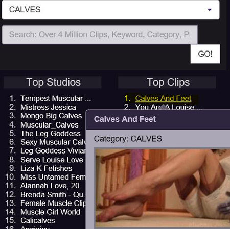The width and height of the screenshot is (230, 229).
Task: Open the CALVES category dropdown
Action: [x=110, y=10]
